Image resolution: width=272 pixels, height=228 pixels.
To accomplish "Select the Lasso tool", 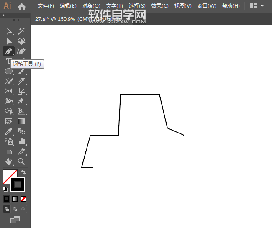I will point(21,41).
